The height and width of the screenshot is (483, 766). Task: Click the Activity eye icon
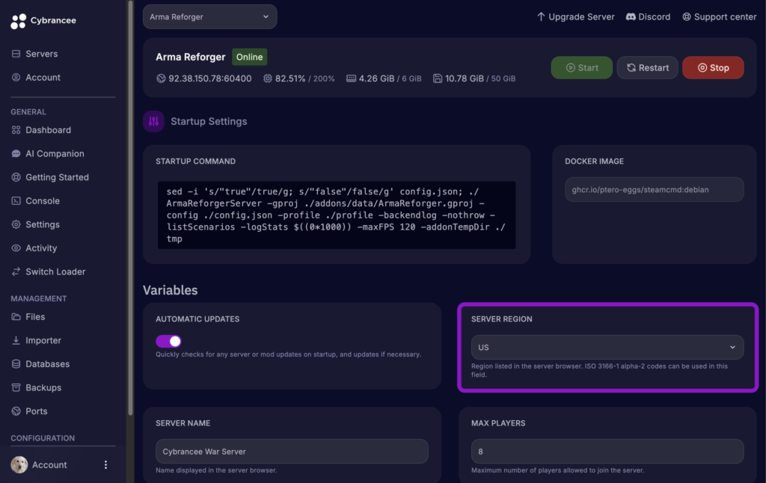[x=16, y=248]
